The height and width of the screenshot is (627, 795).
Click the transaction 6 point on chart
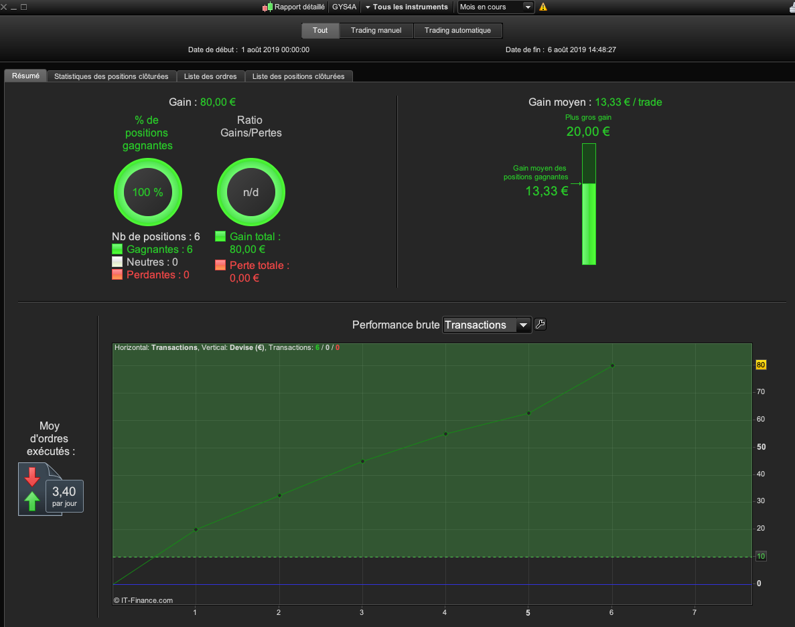(x=612, y=365)
